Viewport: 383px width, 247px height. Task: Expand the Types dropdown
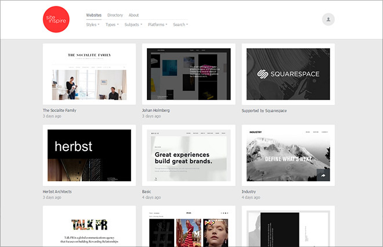click(x=112, y=24)
